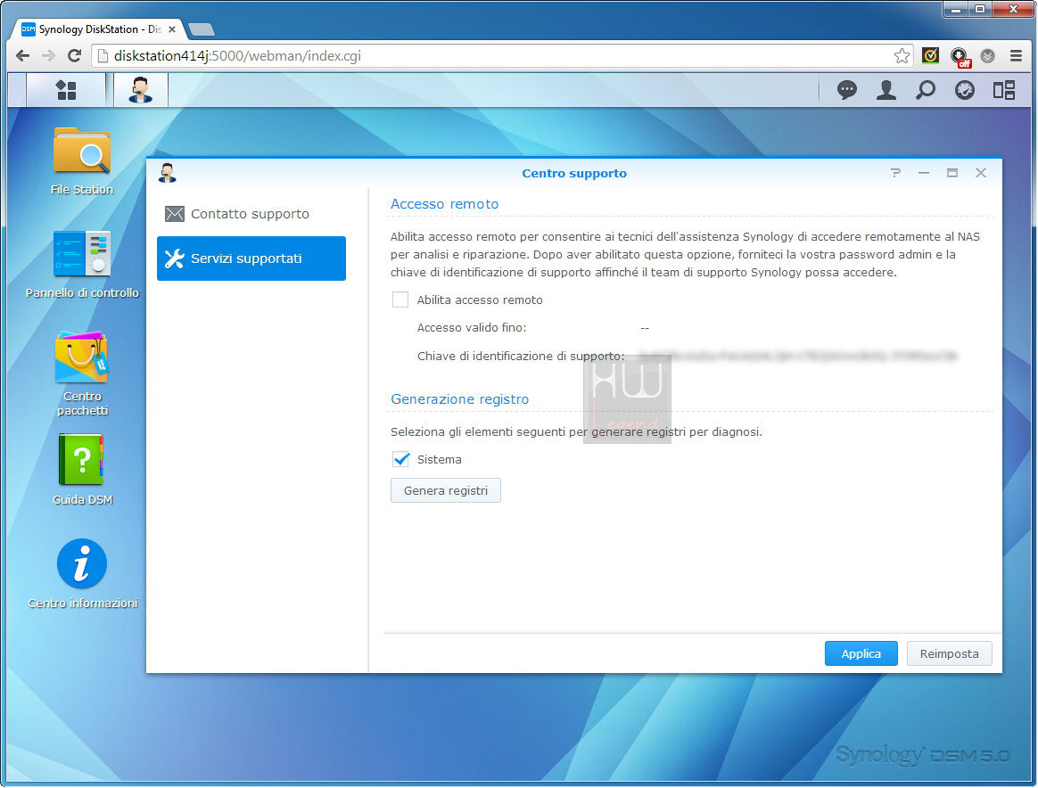Click the Norton checkmark extension icon
The image size is (1038, 788).
pos(930,55)
